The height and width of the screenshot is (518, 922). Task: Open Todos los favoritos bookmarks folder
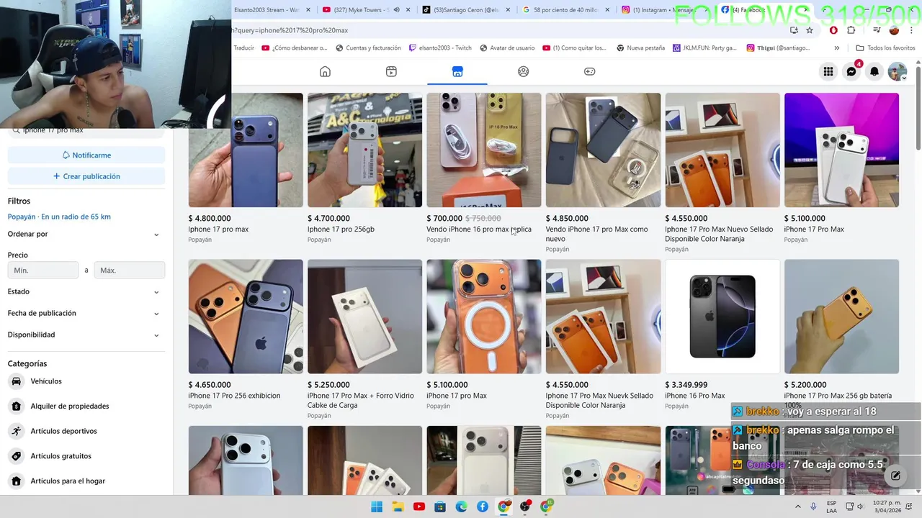(885, 48)
